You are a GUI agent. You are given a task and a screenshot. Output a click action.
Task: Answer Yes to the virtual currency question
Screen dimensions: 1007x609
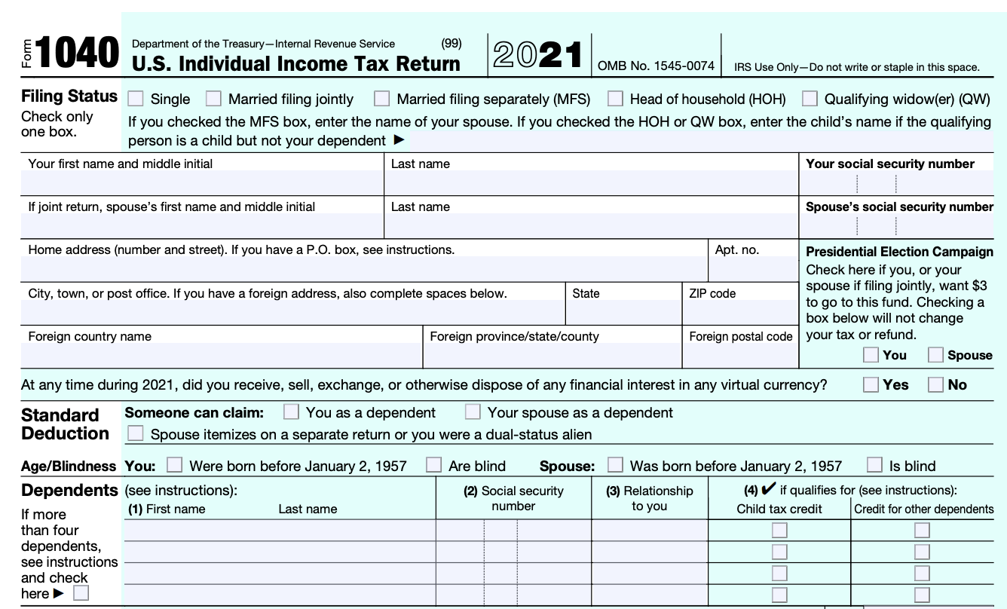pos(870,384)
